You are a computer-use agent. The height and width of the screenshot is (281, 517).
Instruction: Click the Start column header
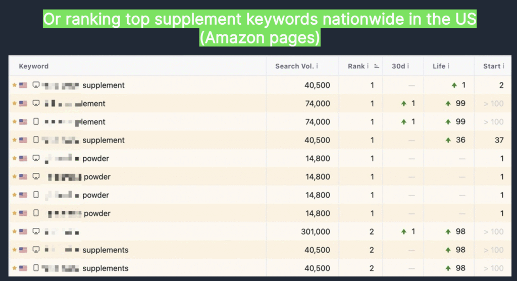click(491, 66)
